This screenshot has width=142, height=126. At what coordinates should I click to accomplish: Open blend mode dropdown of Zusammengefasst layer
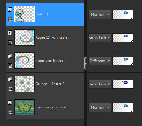tap(100, 107)
